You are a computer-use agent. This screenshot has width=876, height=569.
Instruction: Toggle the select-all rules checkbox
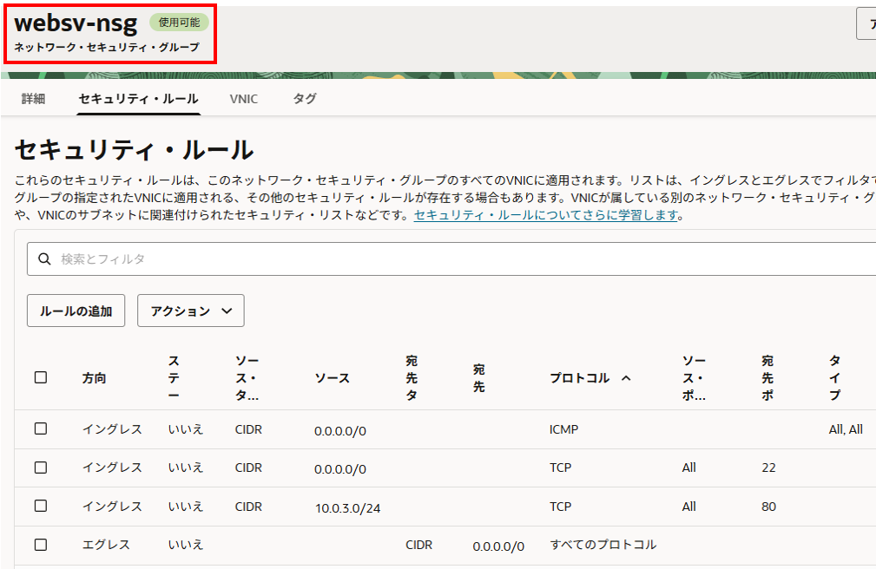[x=41, y=377]
